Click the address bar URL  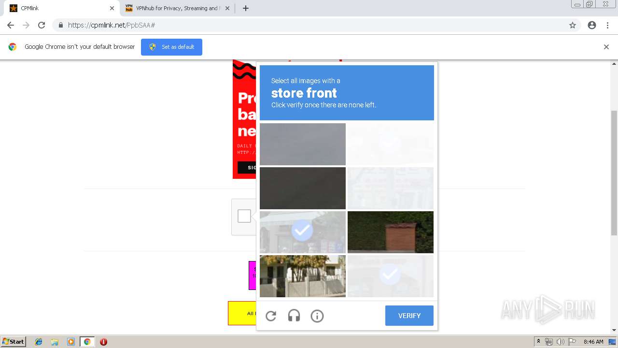(112, 25)
